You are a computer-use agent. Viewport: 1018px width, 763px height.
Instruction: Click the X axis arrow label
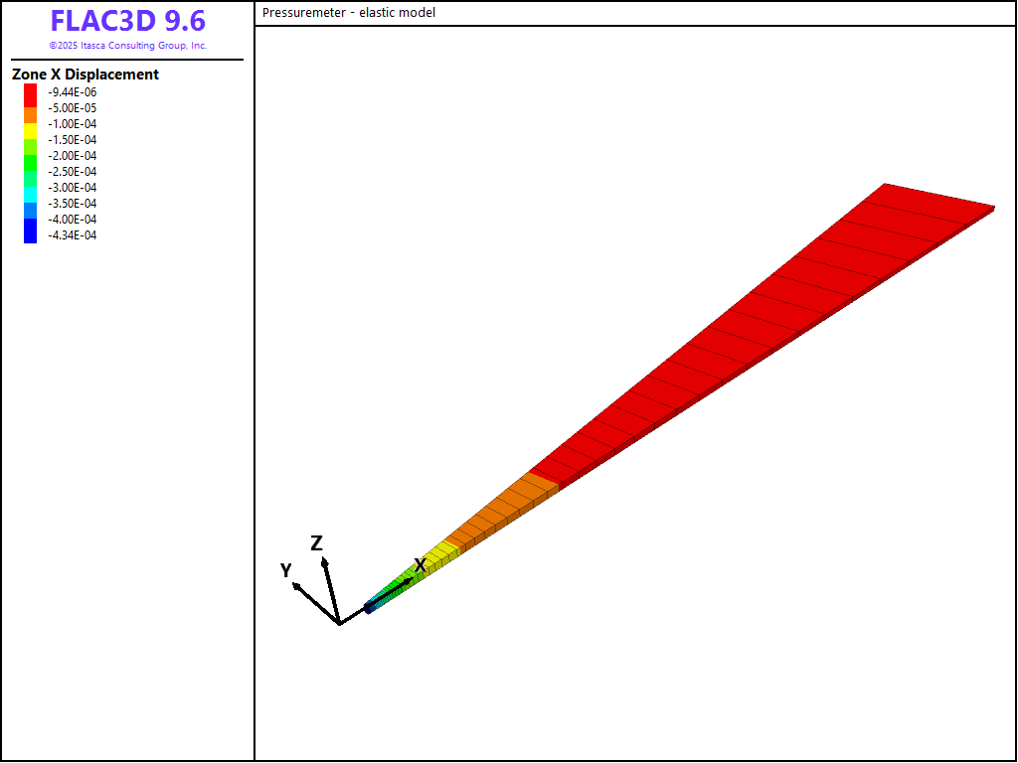[421, 565]
